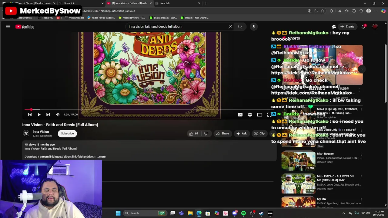
Task: Open Edge browsing history icon
Action: pyautogui.click(x=354, y=11)
